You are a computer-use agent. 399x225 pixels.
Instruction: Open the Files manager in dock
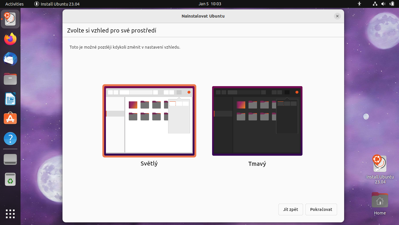(x=10, y=79)
